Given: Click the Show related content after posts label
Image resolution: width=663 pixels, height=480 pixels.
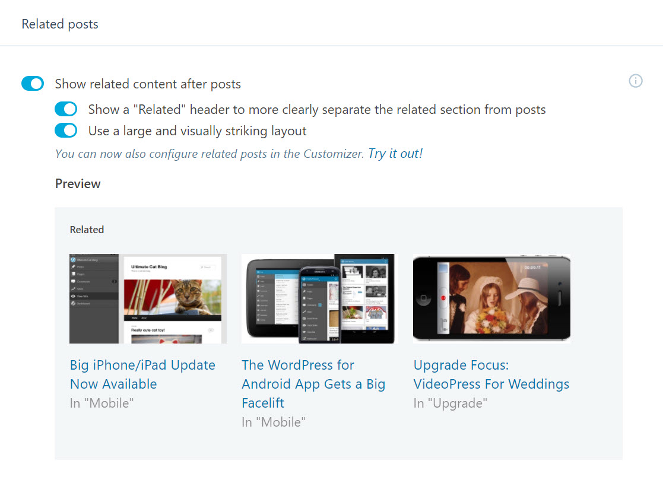Looking at the screenshot, I should tap(148, 84).
